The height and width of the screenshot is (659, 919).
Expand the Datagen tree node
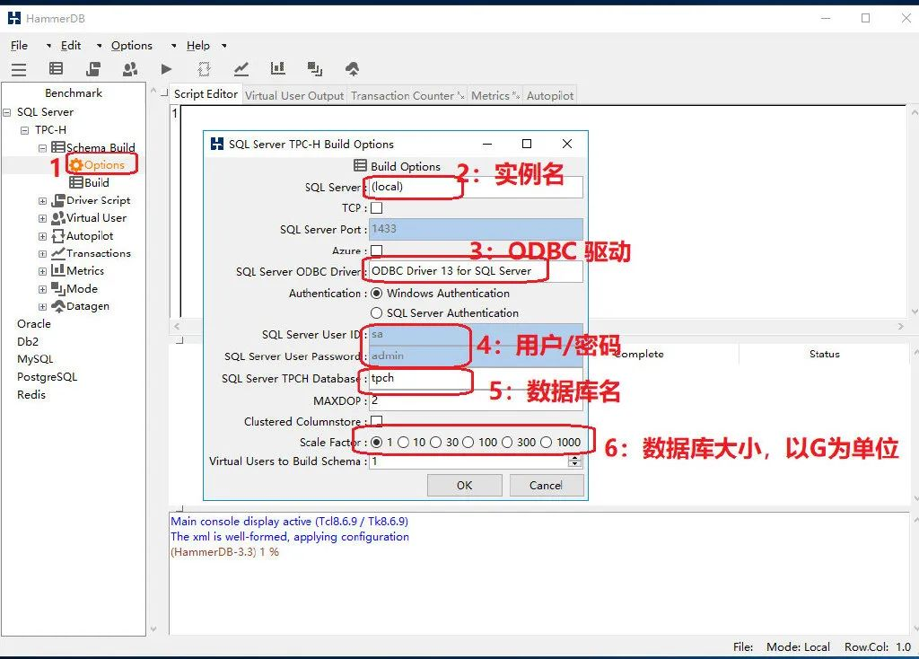[42, 307]
